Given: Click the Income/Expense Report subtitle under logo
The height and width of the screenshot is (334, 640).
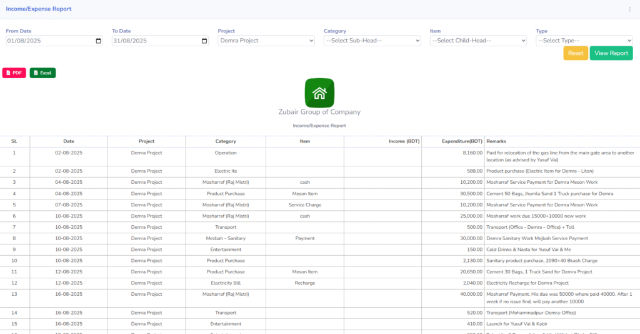Looking at the screenshot, I should tap(319, 126).
